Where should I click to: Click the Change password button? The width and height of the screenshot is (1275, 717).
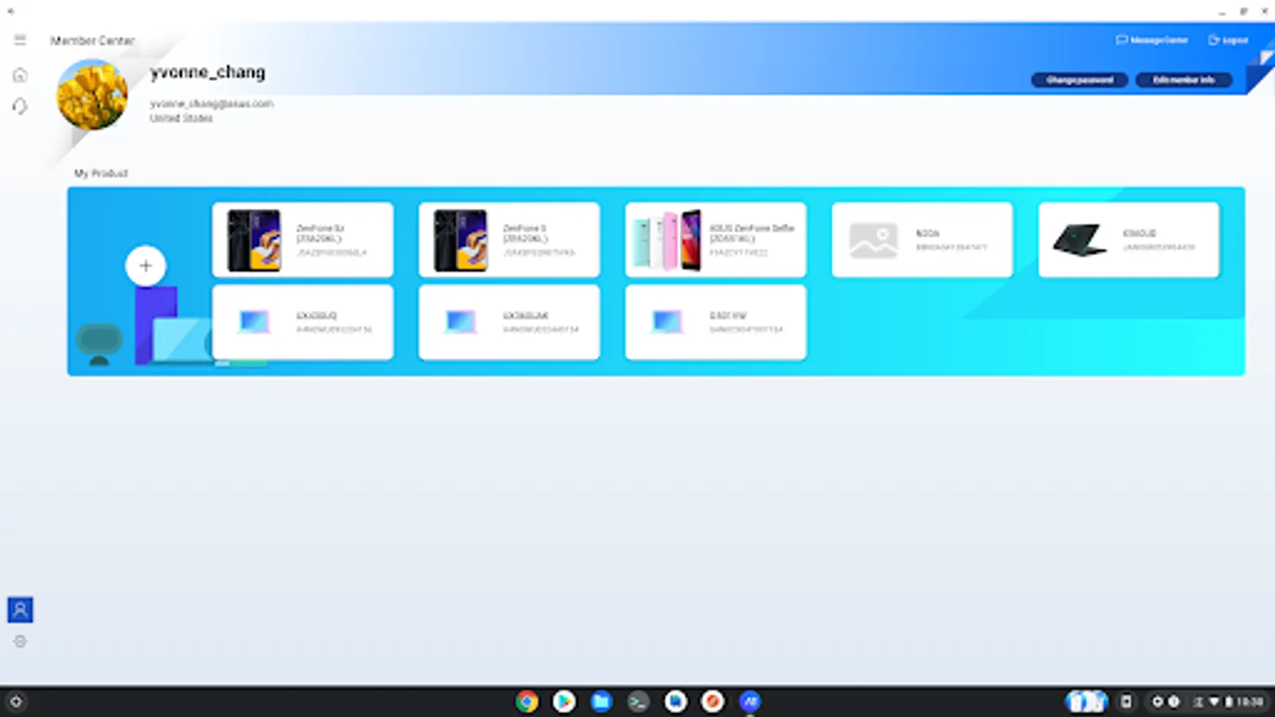tap(1081, 80)
